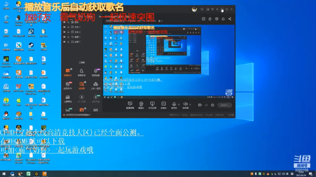316x177 pixels.
Task: Open the 全民乐PK tool in toolbox
Action: tap(68, 86)
